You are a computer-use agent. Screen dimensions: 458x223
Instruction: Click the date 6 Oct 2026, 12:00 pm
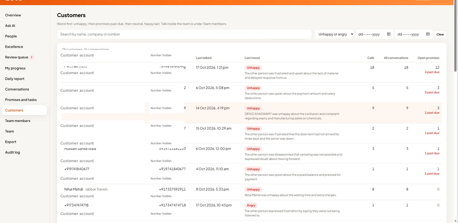pos(213,149)
